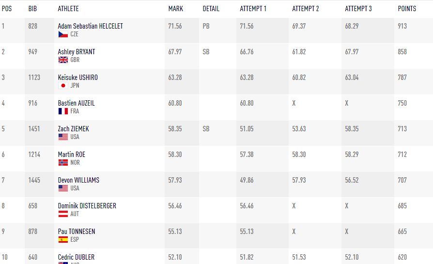
Task: Open Keisuke USHIRO athlete profile
Action: [77, 78]
